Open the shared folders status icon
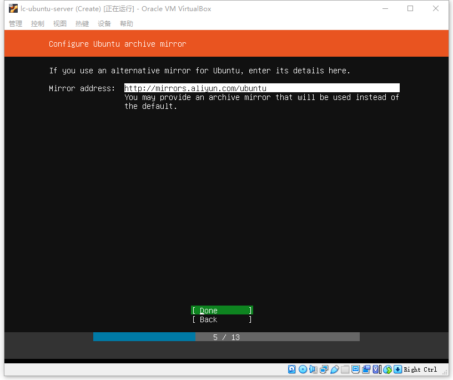This screenshot has width=453, height=380. pyautogui.click(x=345, y=369)
